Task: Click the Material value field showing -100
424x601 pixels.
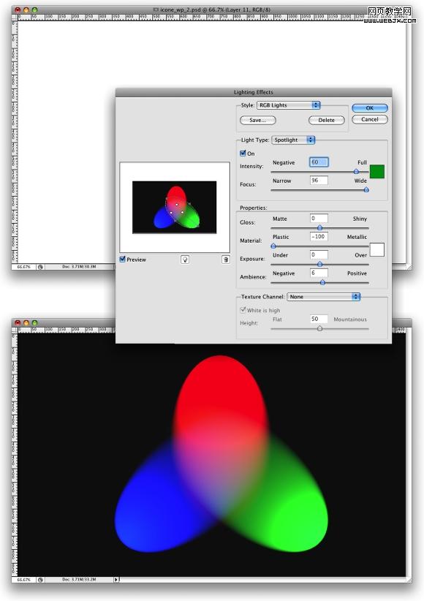Action: coord(319,236)
